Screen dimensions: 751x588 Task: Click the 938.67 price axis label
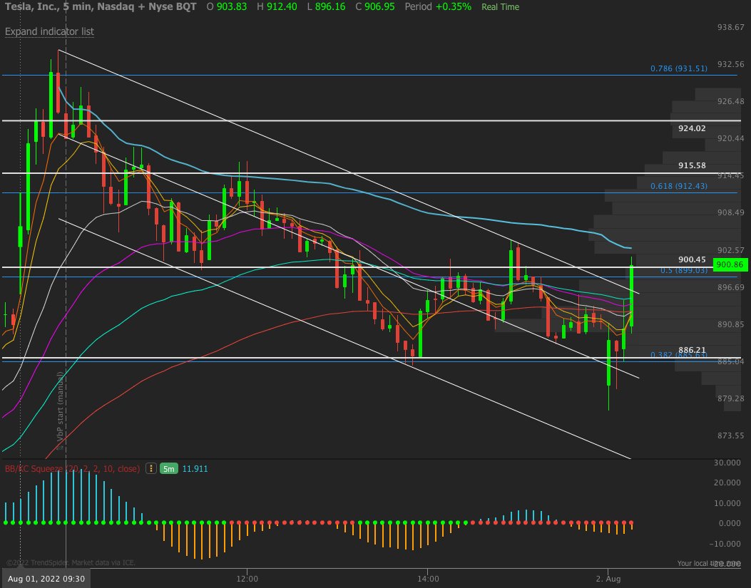pyautogui.click(x=730, y=27)
